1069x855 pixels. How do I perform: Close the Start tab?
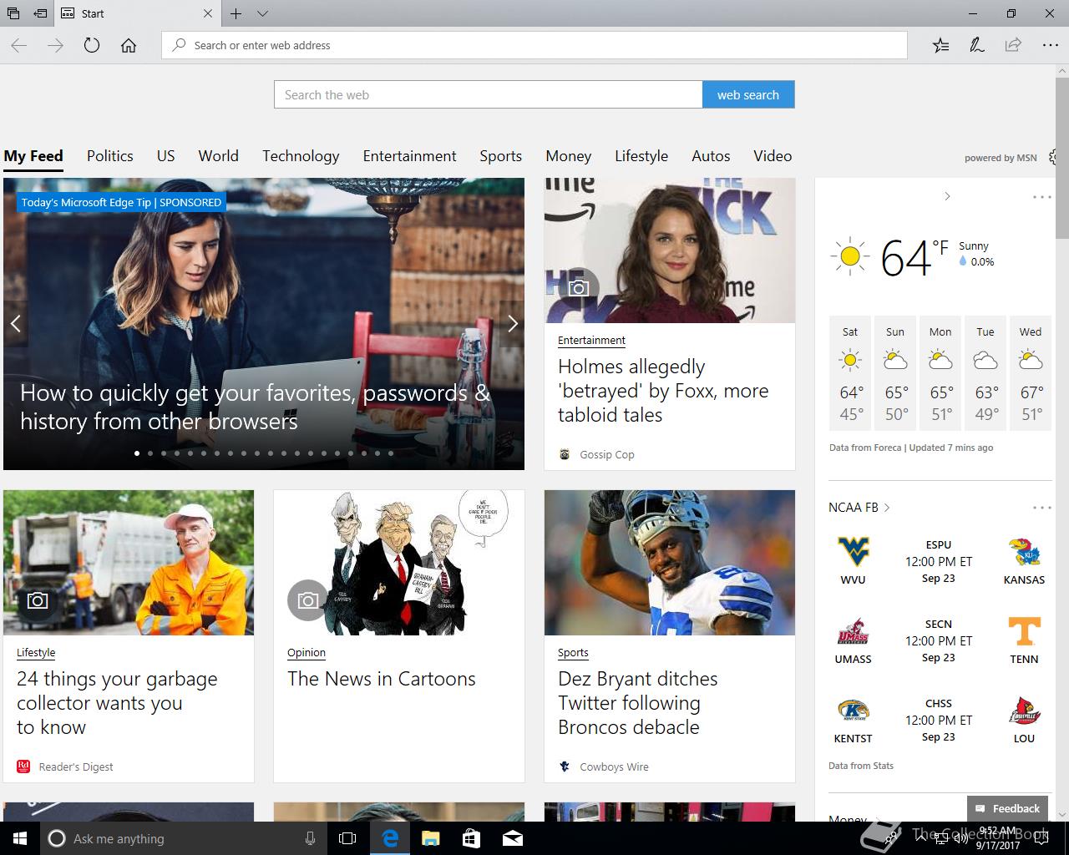(x=208, y=13)
